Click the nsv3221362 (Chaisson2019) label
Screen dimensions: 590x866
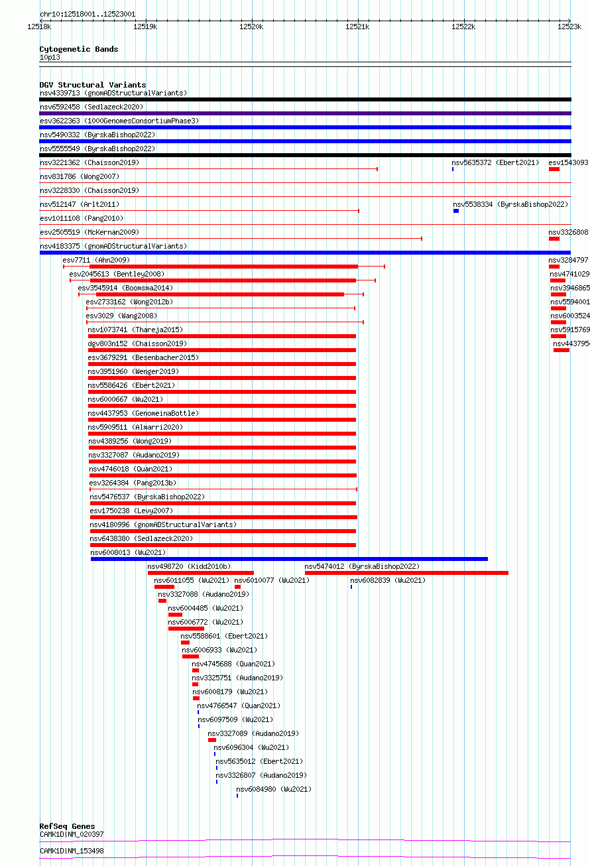(x=89, y=162)
